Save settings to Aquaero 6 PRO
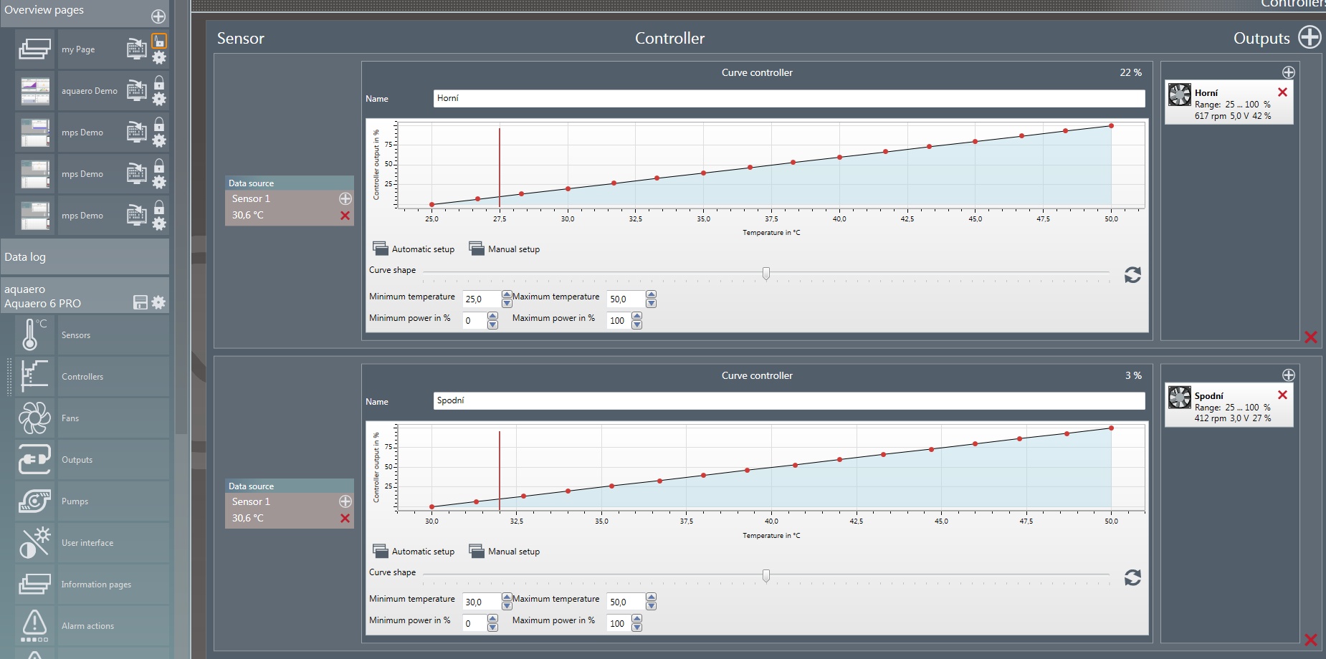 tap(140, 302)
